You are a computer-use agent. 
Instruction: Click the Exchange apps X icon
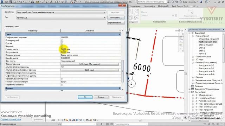pyautogui.click(x=201, y=2)
